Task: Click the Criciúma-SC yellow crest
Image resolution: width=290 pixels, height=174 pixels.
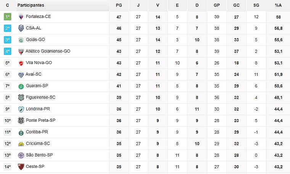Action: point(21,143)
